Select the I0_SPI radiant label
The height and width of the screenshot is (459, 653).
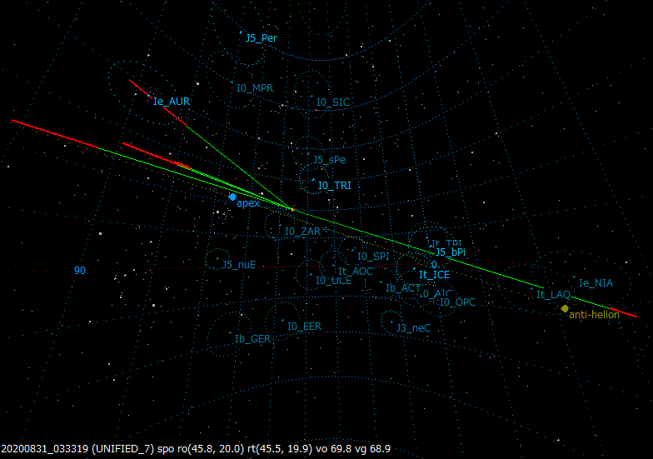coord(373,257)
